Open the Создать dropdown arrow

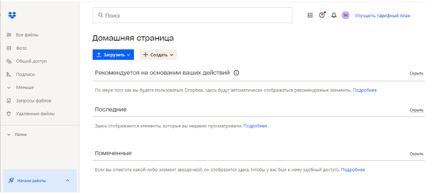pos(172,55)
